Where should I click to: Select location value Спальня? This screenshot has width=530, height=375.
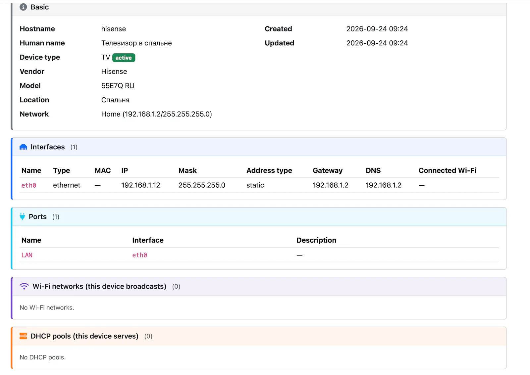pyautogui.click(x=115, y=100)
